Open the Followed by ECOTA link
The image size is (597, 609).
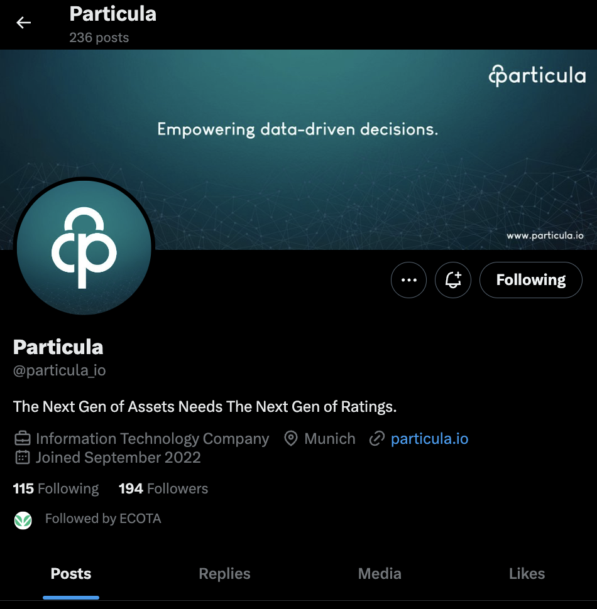pyautogui.click(x=103, y=519)
